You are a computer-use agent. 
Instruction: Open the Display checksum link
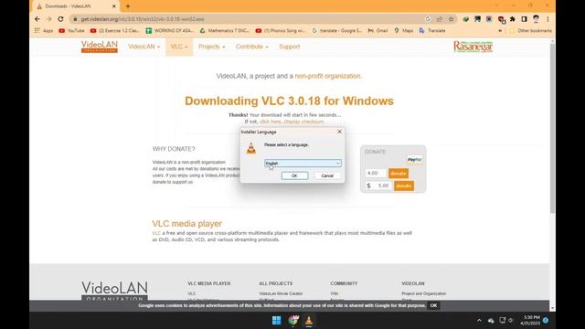point(303,122)
